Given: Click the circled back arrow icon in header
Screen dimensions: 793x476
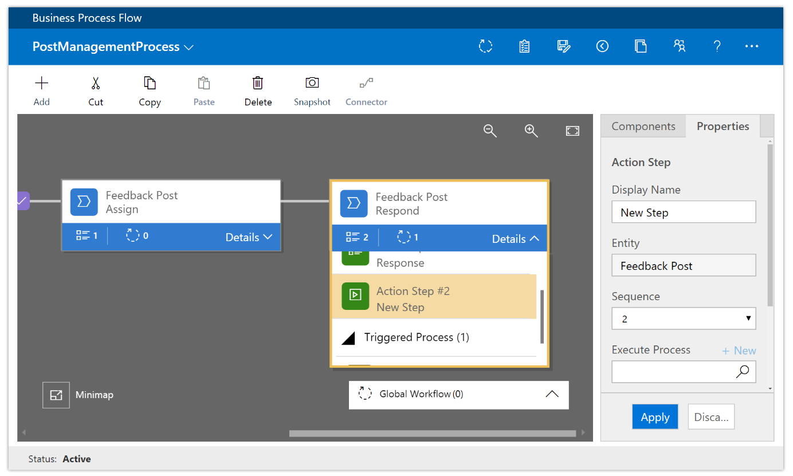Looking at the screenshot, I should 602,46.
